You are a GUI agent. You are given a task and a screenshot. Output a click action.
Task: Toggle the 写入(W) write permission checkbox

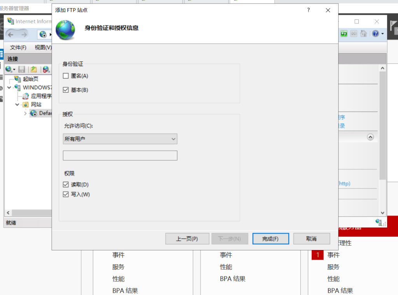click(66, 194)
